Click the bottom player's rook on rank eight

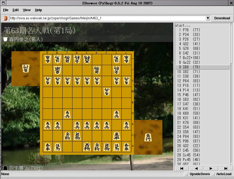click(117, 135)
